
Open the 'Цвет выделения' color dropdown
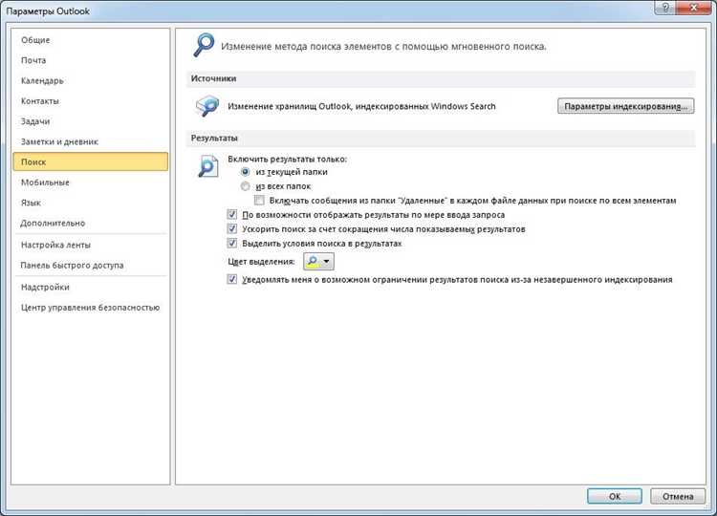pyautogui.click(x=318, y=262)
